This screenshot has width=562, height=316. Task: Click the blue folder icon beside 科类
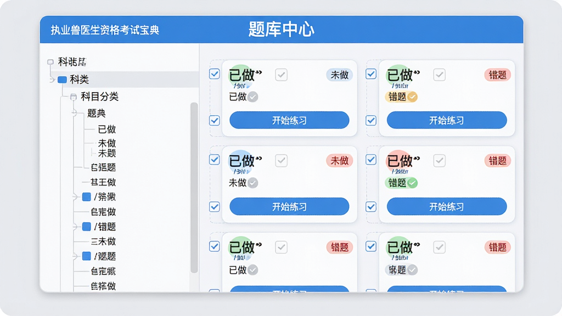click(63, 80)
